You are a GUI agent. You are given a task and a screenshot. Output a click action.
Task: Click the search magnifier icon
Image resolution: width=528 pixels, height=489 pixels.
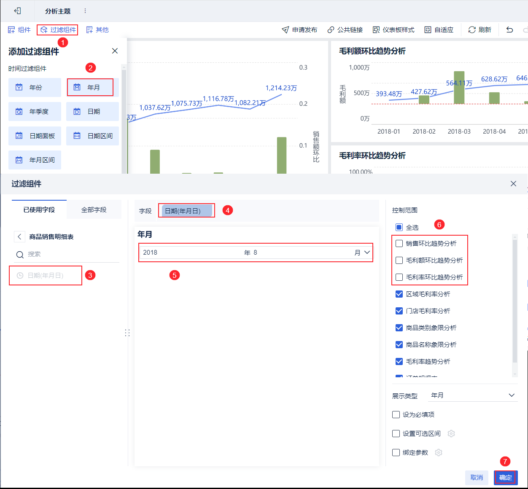coord(20,255)
